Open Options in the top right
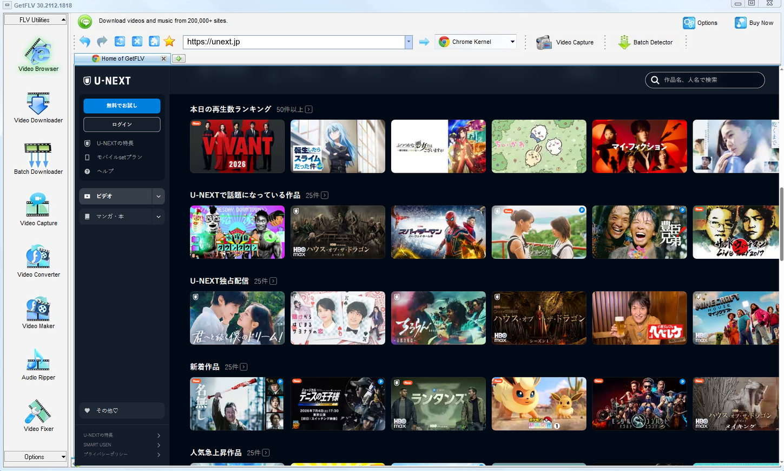This screenshot has height=471, width=784. click(700, 23)
